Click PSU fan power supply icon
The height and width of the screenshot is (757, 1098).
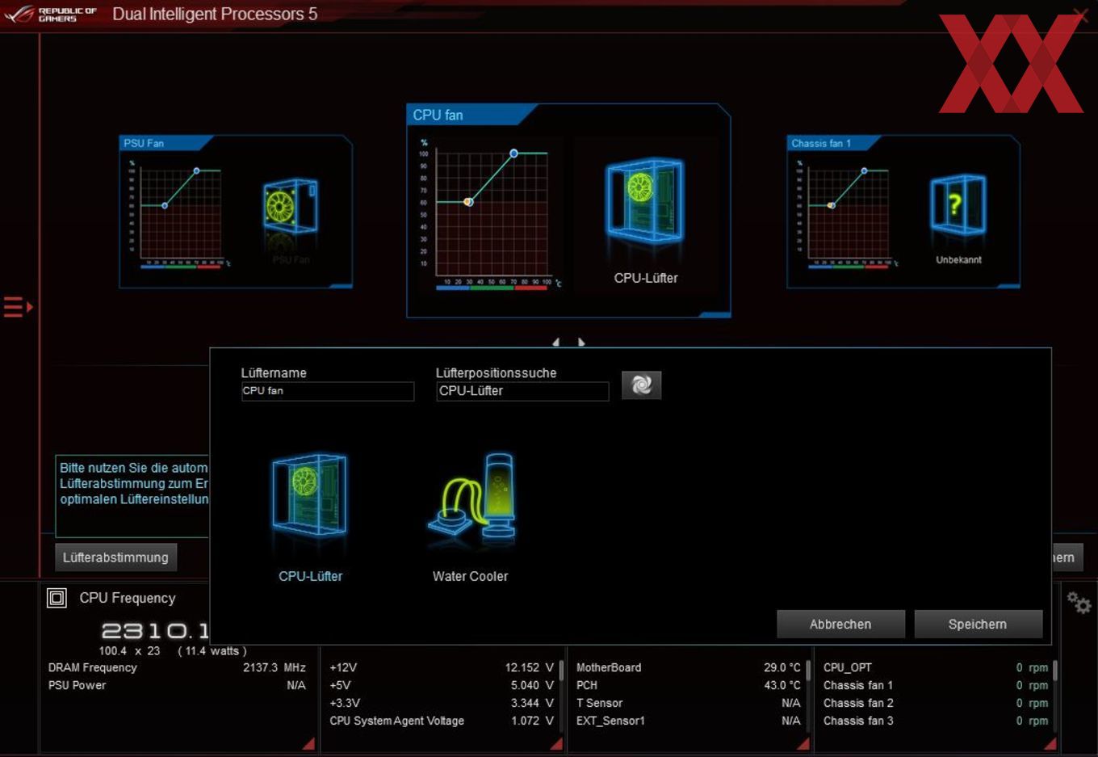(291, 207)
